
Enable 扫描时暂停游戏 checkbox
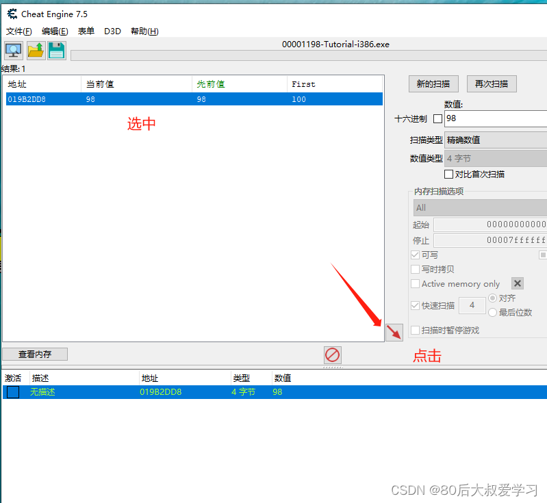[x=415, y=330]
